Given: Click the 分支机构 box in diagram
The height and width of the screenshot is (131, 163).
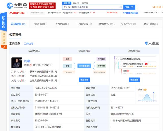Looking at the screenshot, I should click(101, 66).
